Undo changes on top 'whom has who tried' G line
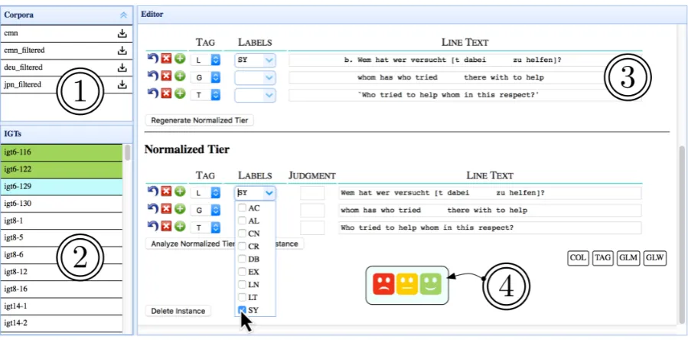Image resolution: width=688 pixels, height=340 pixels. (153, 77)
